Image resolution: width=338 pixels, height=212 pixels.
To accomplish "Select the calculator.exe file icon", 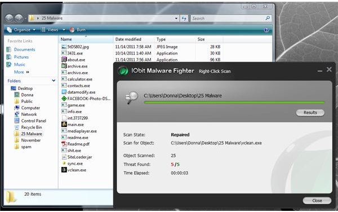I will pyautogui.click(x=64, y=79).
